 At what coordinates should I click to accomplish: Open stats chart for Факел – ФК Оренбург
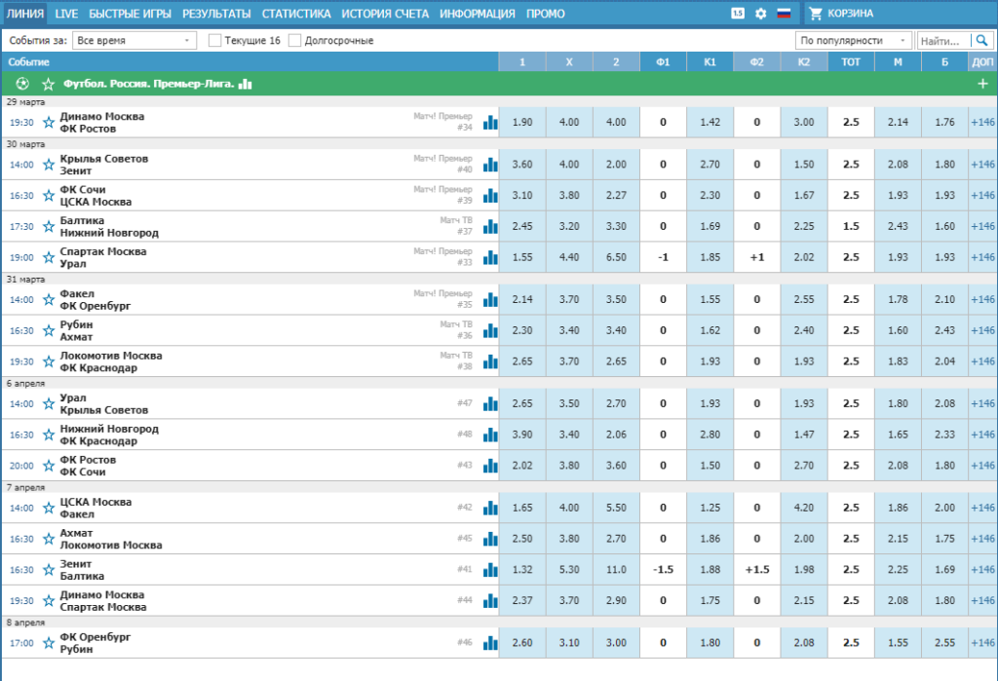click(x=490, y=300)
